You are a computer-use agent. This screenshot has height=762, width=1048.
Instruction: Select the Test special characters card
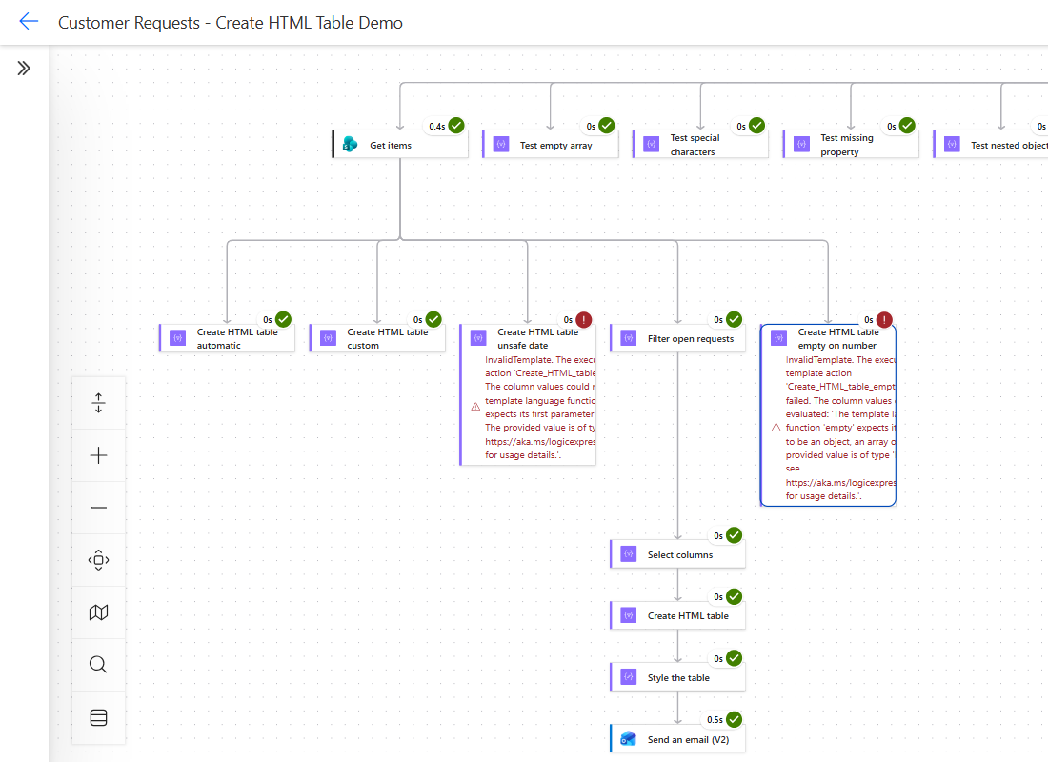tap(700, 145)
